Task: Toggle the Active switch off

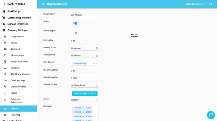Action: (75, 23)
